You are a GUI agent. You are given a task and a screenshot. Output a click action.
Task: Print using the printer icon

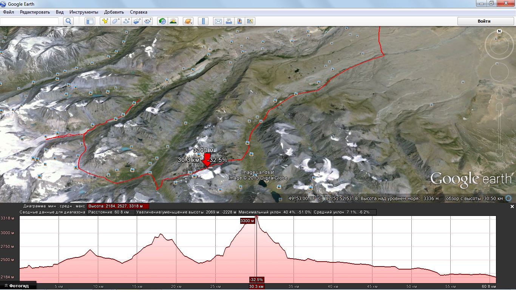229,21
